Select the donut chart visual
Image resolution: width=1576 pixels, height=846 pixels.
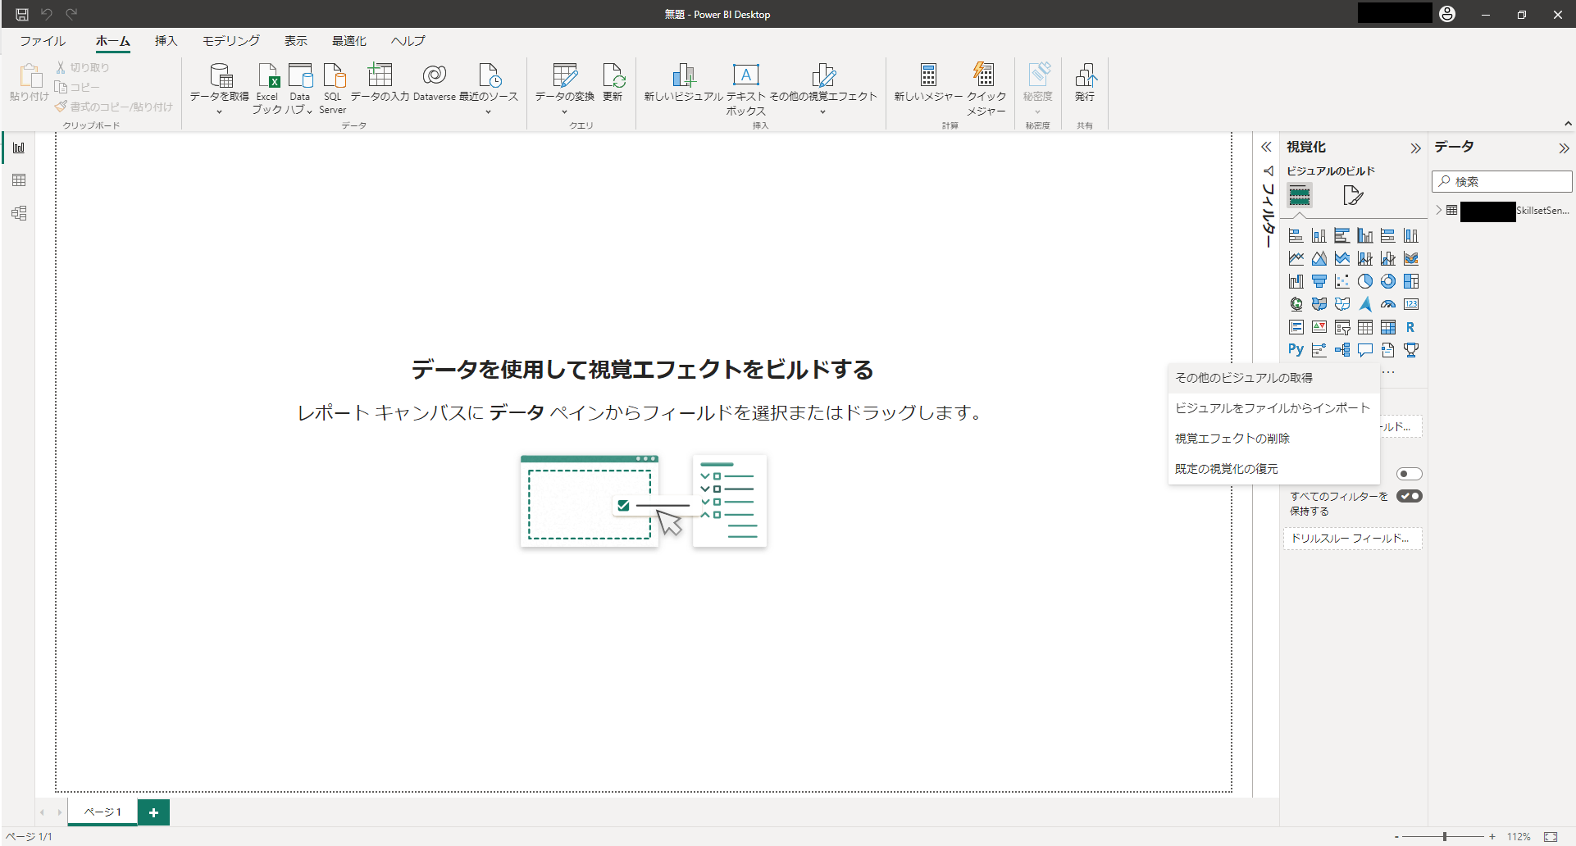1389,280
